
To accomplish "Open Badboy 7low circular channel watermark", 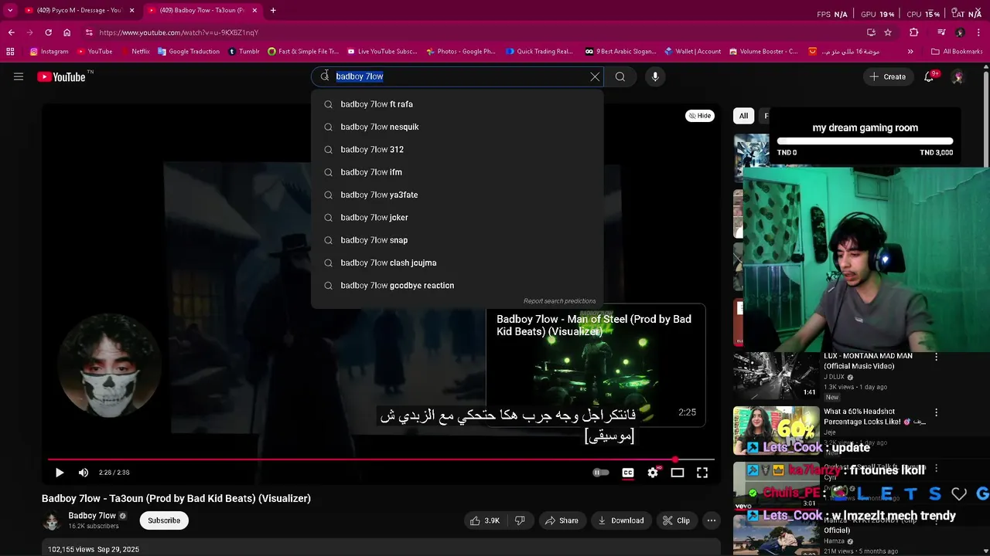I will pyautogui.click(x=109, y=364).
